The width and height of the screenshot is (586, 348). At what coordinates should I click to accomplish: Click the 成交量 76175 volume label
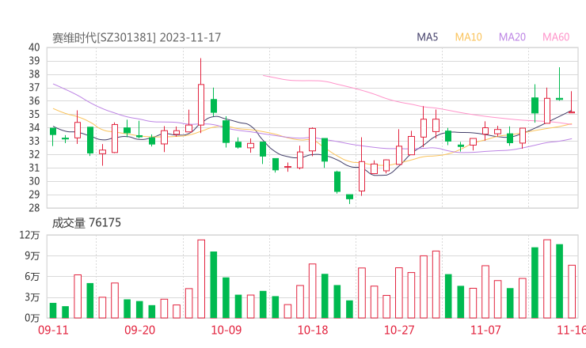tap(86, 223)
